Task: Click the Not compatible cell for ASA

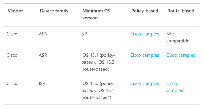Action: tap(178, 37)
